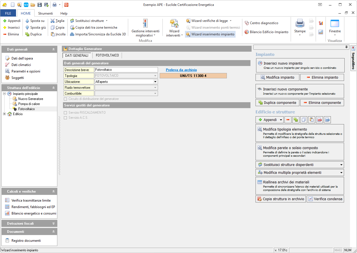Launch Wizard interventi icon in ribbon

pyautogui.click(x=174, y=24)
